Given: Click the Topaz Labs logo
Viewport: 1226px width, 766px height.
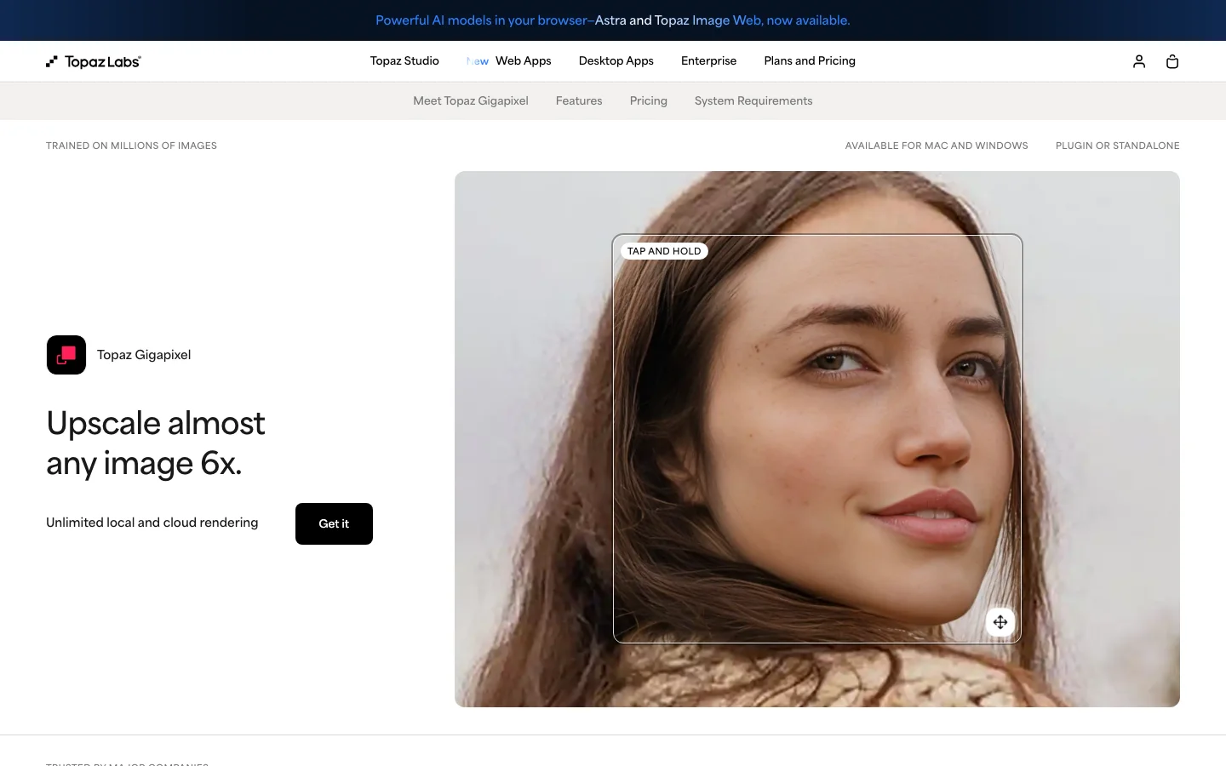Looking at the screenshot, I should 94,61.
